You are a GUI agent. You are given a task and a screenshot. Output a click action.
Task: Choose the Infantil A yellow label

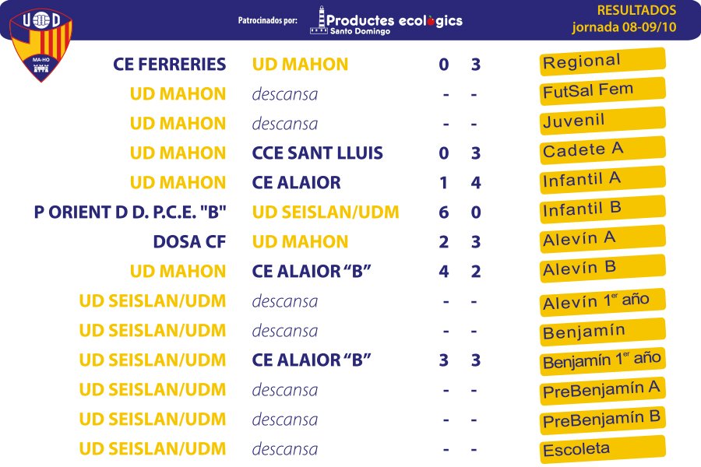[603, 180]
